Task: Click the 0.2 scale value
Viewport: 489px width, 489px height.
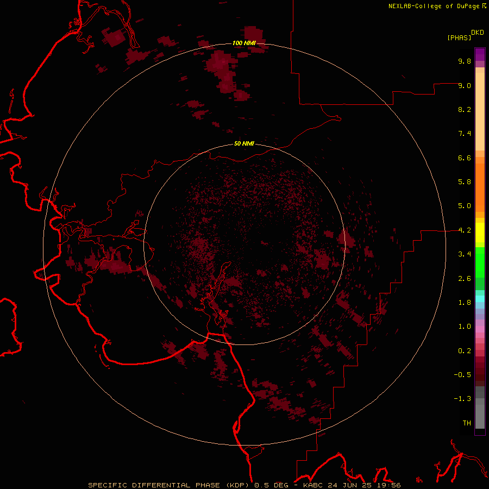Action: (x=465, y=351)
